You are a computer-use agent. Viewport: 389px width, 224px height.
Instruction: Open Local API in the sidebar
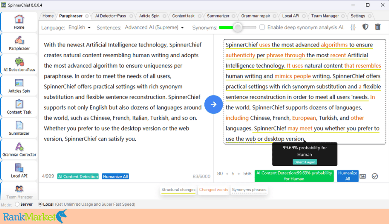pyautogui.click(x=19, y=170)
